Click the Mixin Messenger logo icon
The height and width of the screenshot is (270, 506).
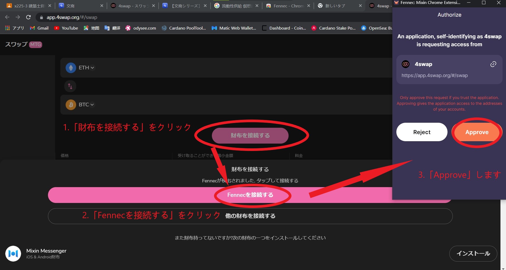pos(13,253)
